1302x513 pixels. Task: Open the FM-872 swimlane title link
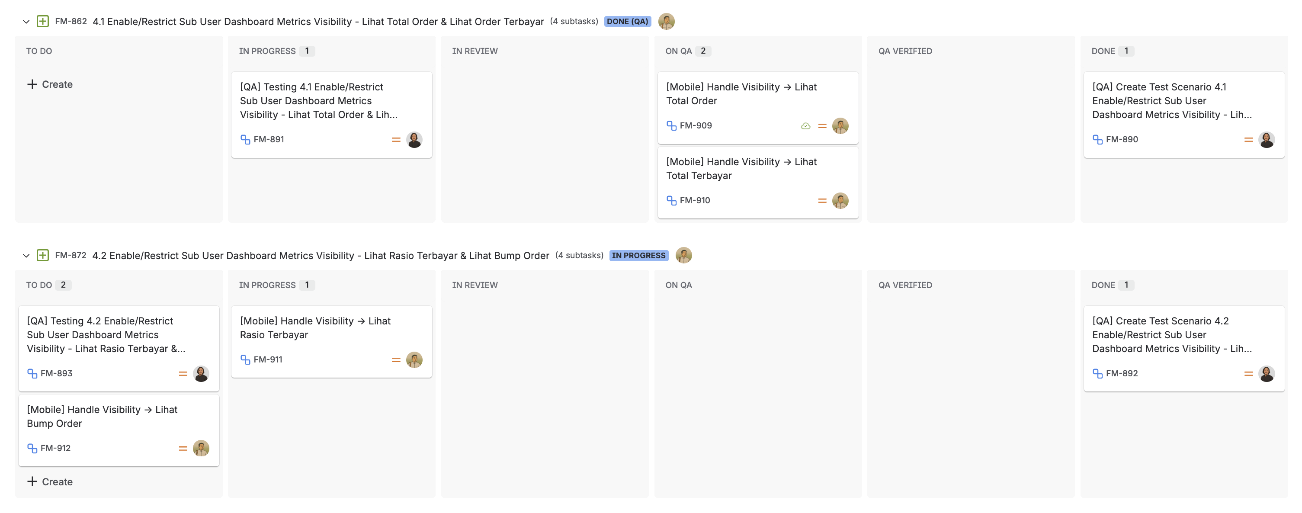321,256
